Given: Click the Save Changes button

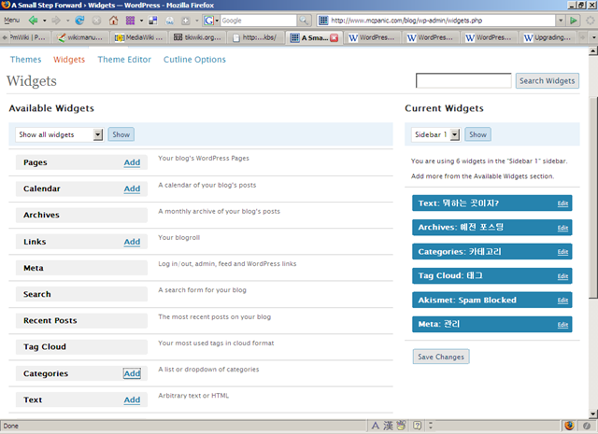Looking at the screenshot, I should [441, 357].
